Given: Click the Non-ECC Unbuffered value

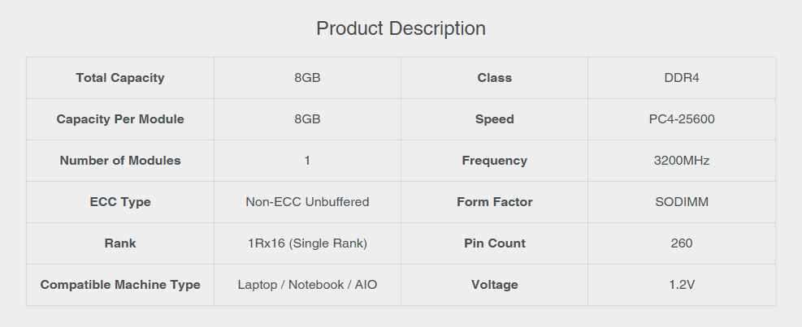Looking at the screenshot, I should click(x=307, y=202).
